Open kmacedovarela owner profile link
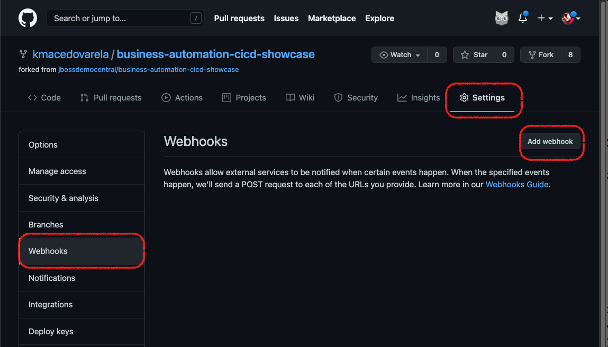Viewport: 608px width, 347px height. [70, 54]
